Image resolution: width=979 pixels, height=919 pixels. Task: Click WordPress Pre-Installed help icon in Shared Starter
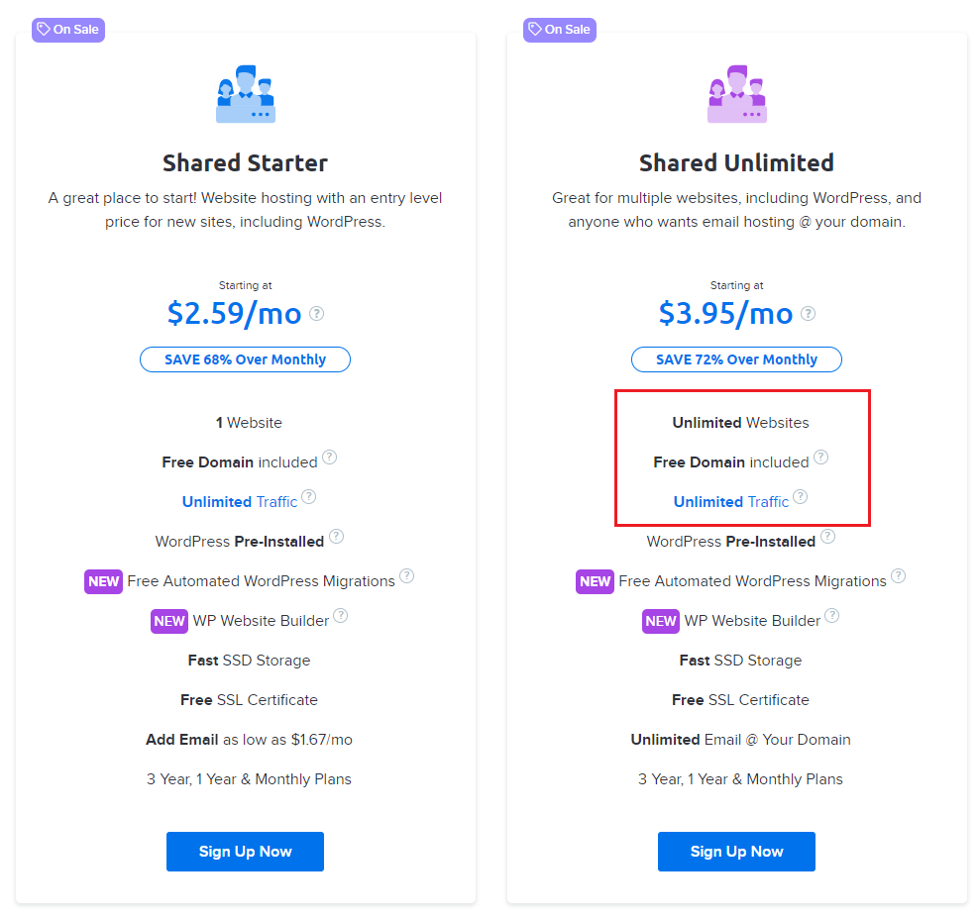[336, 537]
